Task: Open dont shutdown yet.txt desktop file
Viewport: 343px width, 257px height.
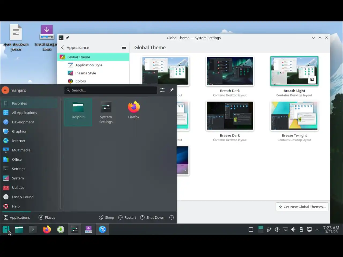Action: coord(16,37)
